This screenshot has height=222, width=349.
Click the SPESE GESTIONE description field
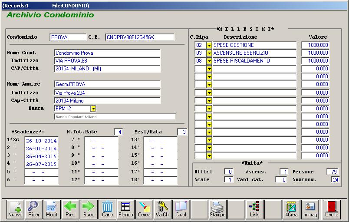[x=254, y=45]
